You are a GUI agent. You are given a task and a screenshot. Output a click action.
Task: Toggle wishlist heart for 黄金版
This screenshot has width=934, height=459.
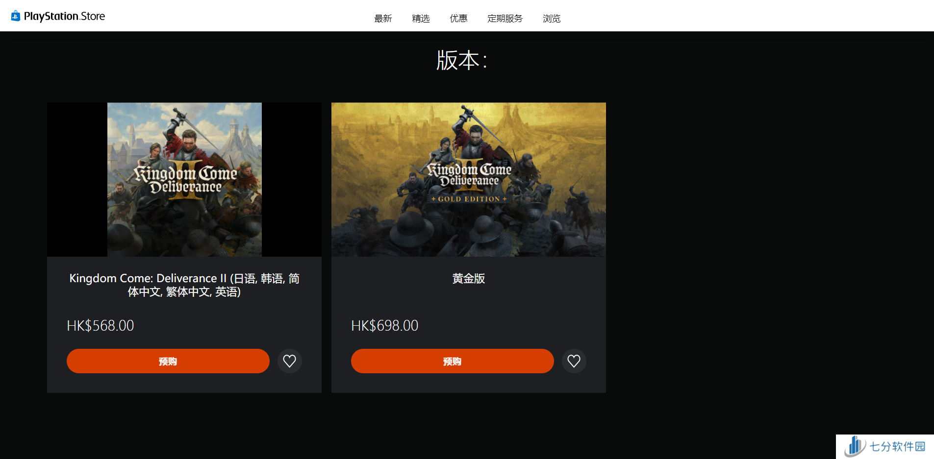(x=574, y=361)
